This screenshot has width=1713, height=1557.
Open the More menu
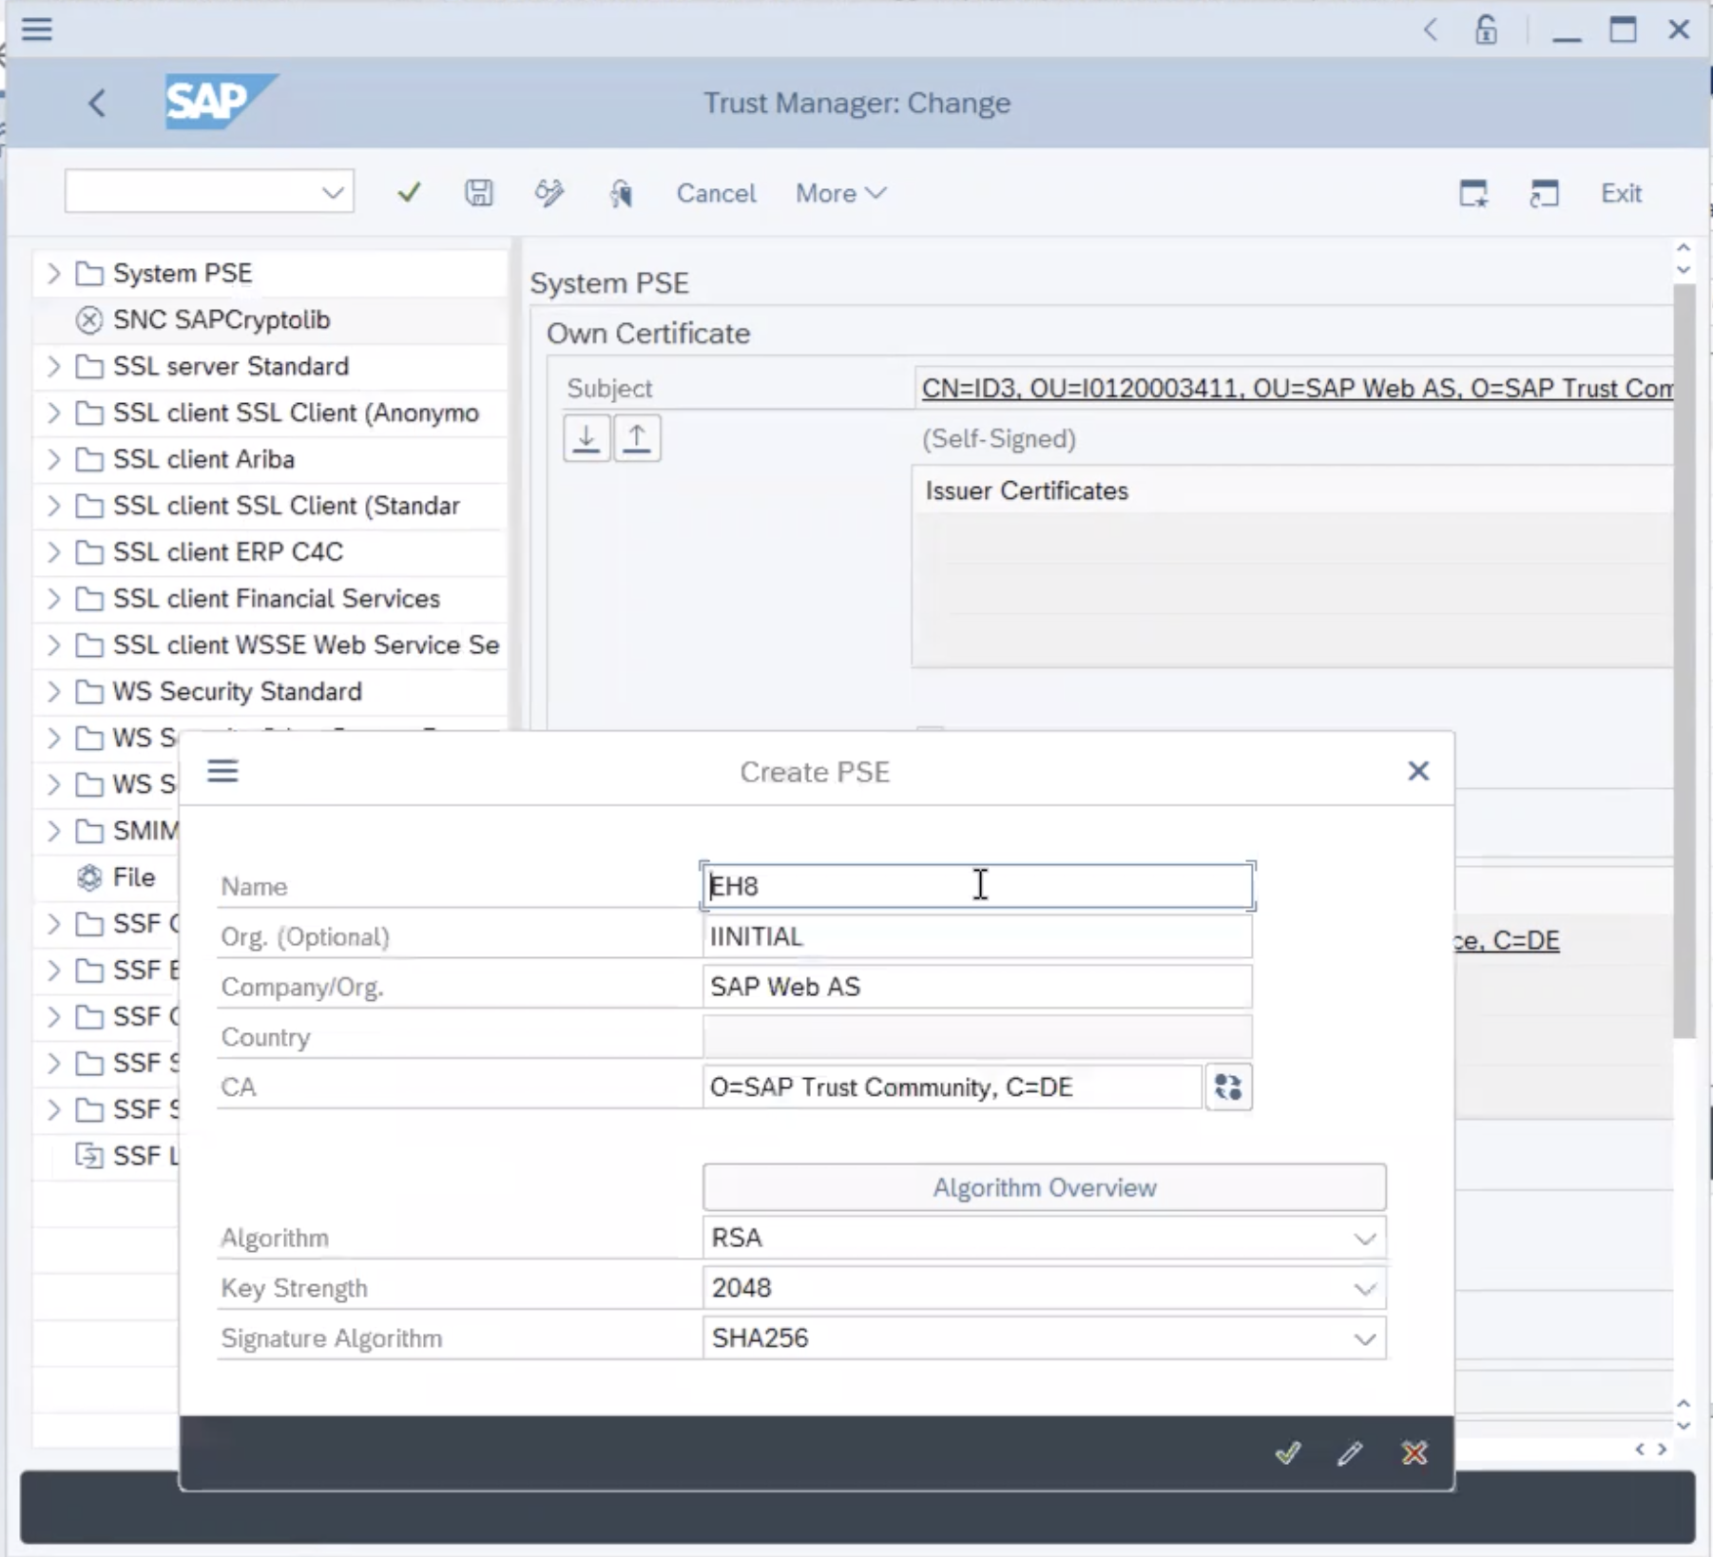point(838,193)
